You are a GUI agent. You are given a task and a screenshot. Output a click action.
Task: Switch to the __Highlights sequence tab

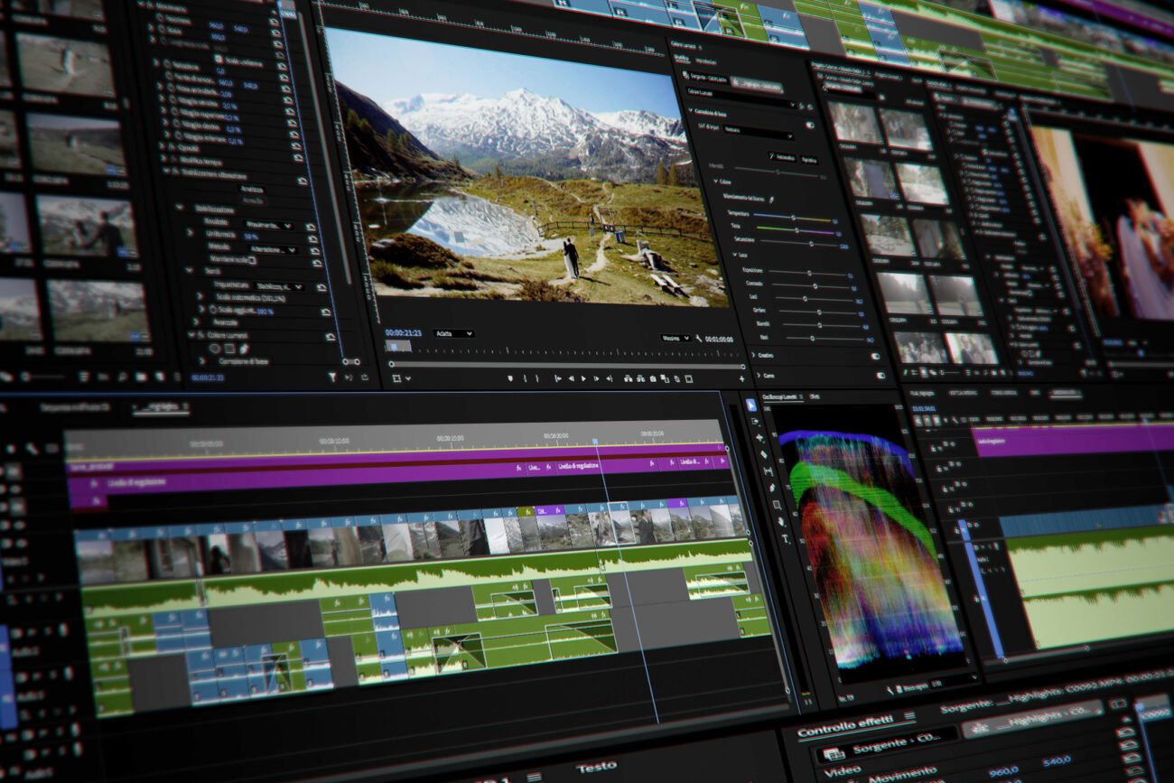pos(160,408)
